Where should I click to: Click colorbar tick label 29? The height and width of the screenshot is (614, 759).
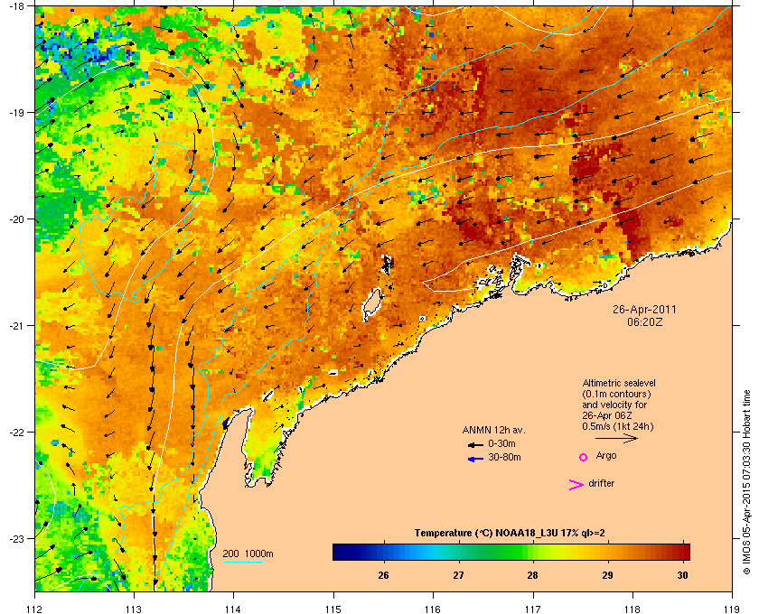(607, 575)
